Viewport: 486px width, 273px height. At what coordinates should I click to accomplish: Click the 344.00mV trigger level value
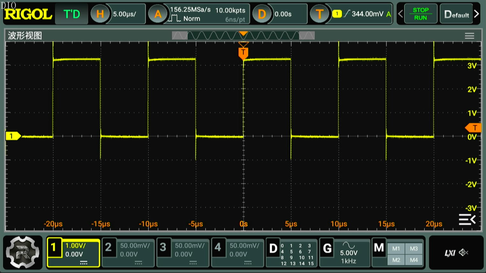click(x=368, y=14)
